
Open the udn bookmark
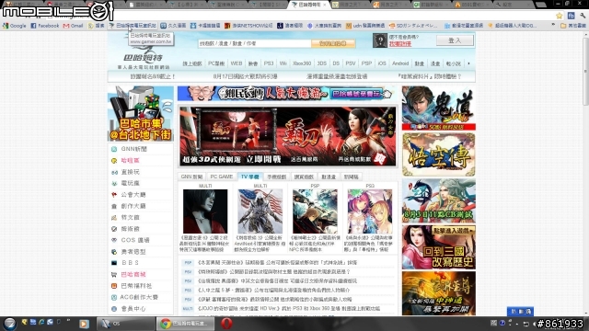(x=365, y=26)
